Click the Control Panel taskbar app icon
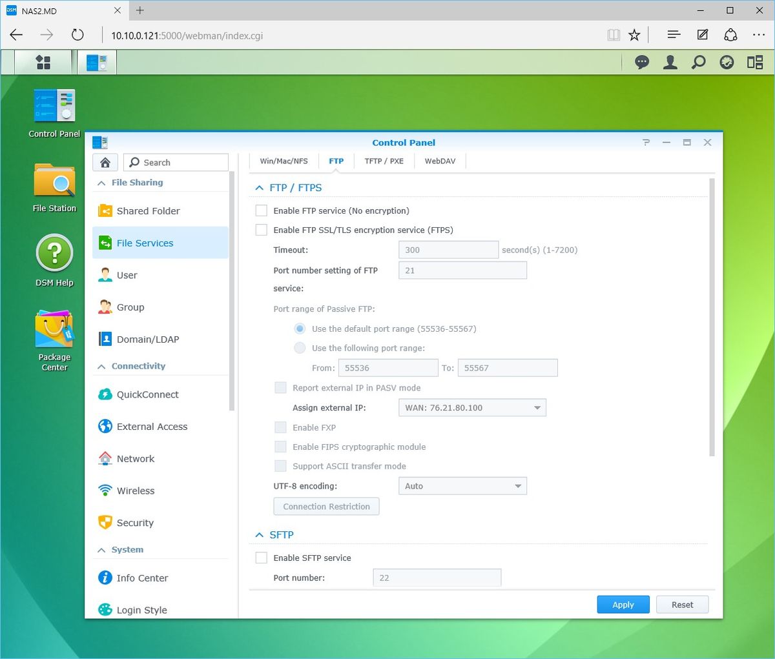This screenshot has height=659, width=775. pyautogui.click(x=97, y=62)
